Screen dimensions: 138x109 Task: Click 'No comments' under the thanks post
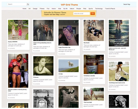(x=11, y=48)
